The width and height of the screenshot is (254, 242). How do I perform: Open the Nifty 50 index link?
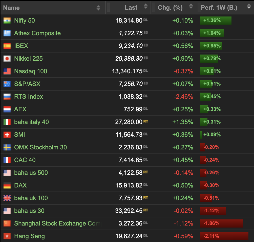click(x=25, y=21)
